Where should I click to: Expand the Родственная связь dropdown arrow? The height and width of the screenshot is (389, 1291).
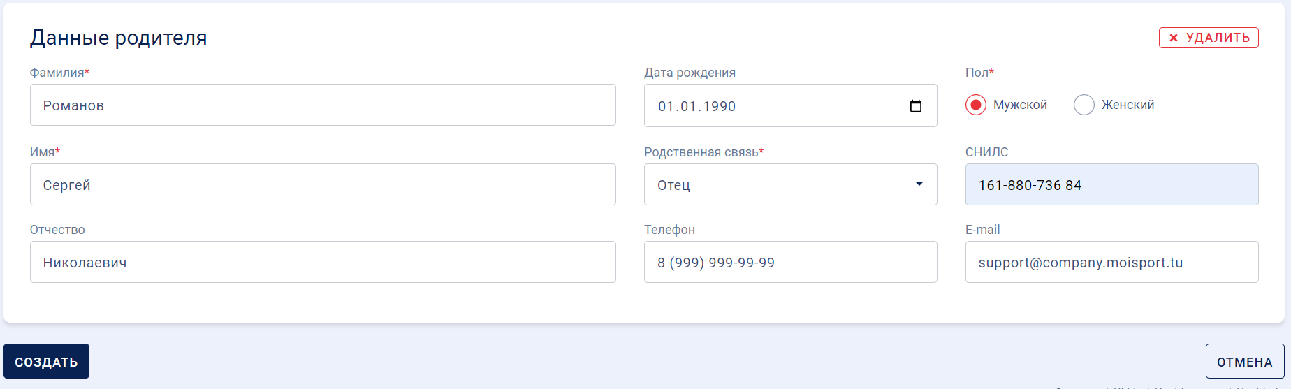click(x=919, y=184)
